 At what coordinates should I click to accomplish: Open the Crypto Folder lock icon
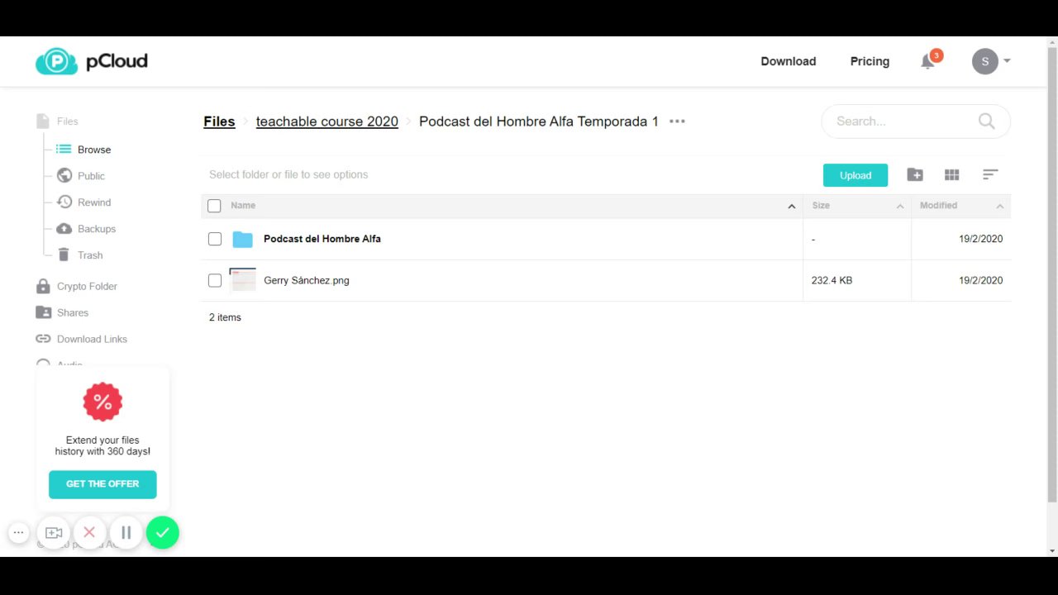[x=43, y=286]
